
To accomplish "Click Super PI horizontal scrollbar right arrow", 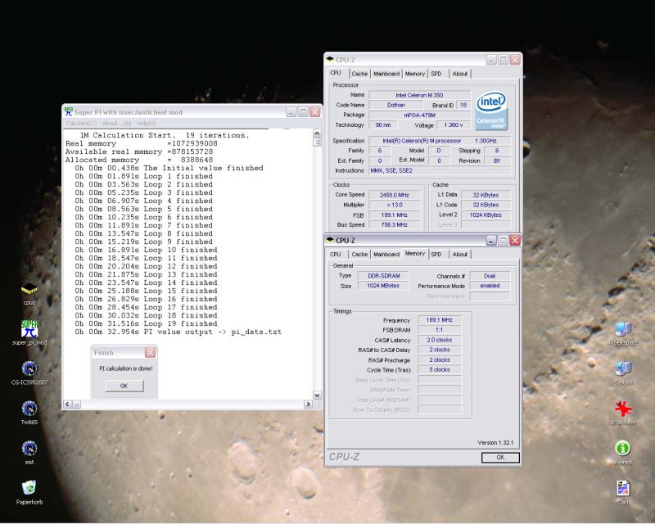I will coord(309,404).
